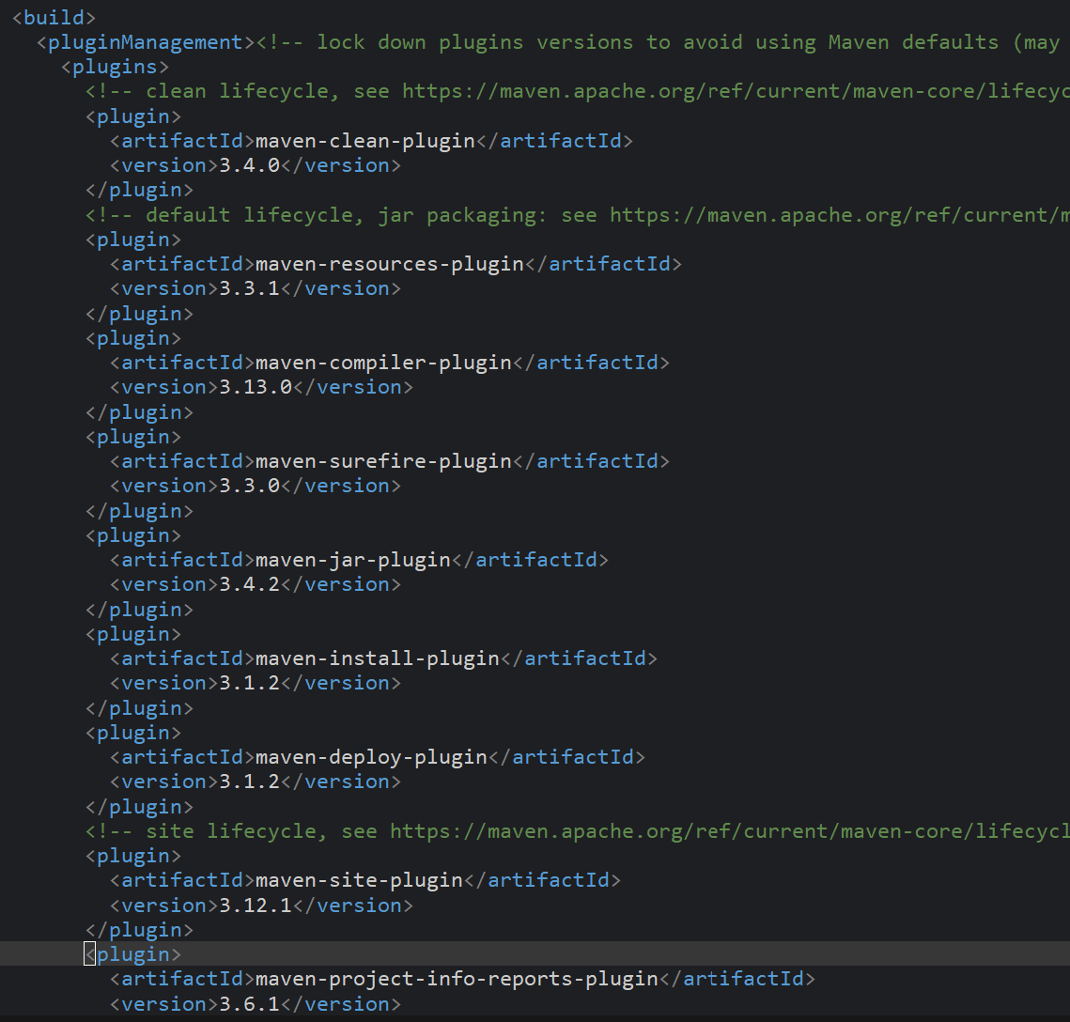The width and height of the screenshot is (1070, 1022).
Task: Click opening plugin tag above maven-deploy-plugin
Action: click(133, 733)
